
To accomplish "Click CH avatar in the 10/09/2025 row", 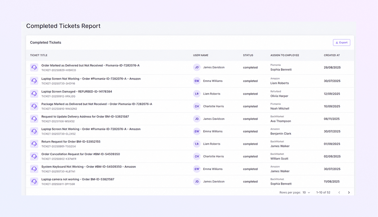I will (197, 106).
